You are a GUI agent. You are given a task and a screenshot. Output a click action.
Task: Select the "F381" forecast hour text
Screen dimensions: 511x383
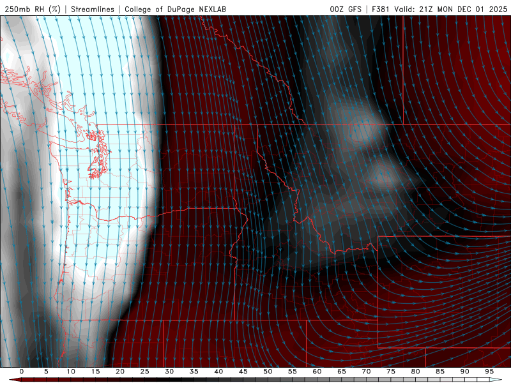coord(380,10)
